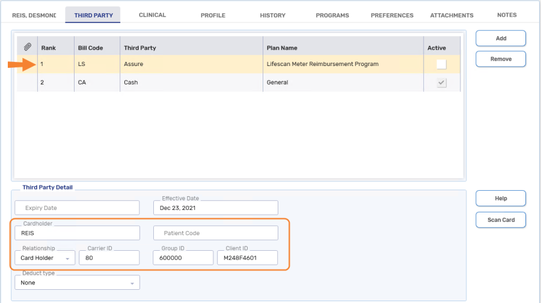Click the Add button
Image resolution: width=541 pixels, height=303 pixels.
501,38
